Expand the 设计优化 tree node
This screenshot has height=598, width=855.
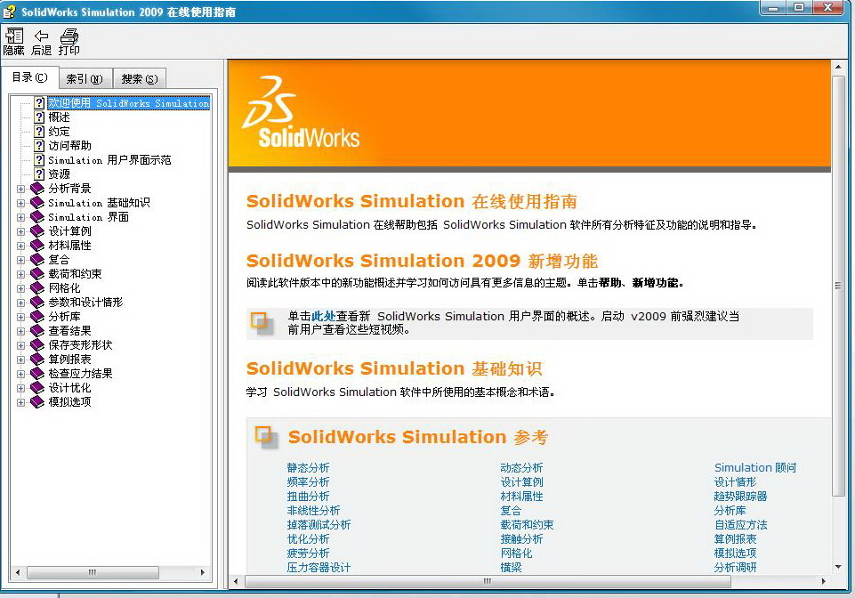tap(20, 387)
